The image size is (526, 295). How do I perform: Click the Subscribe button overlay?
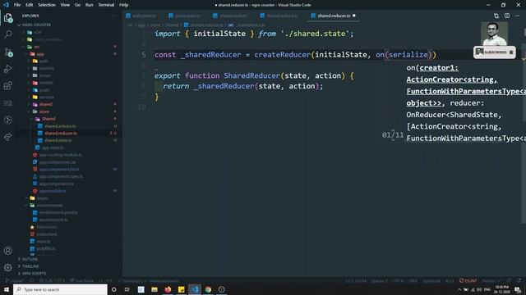click(x=495, y=52)
